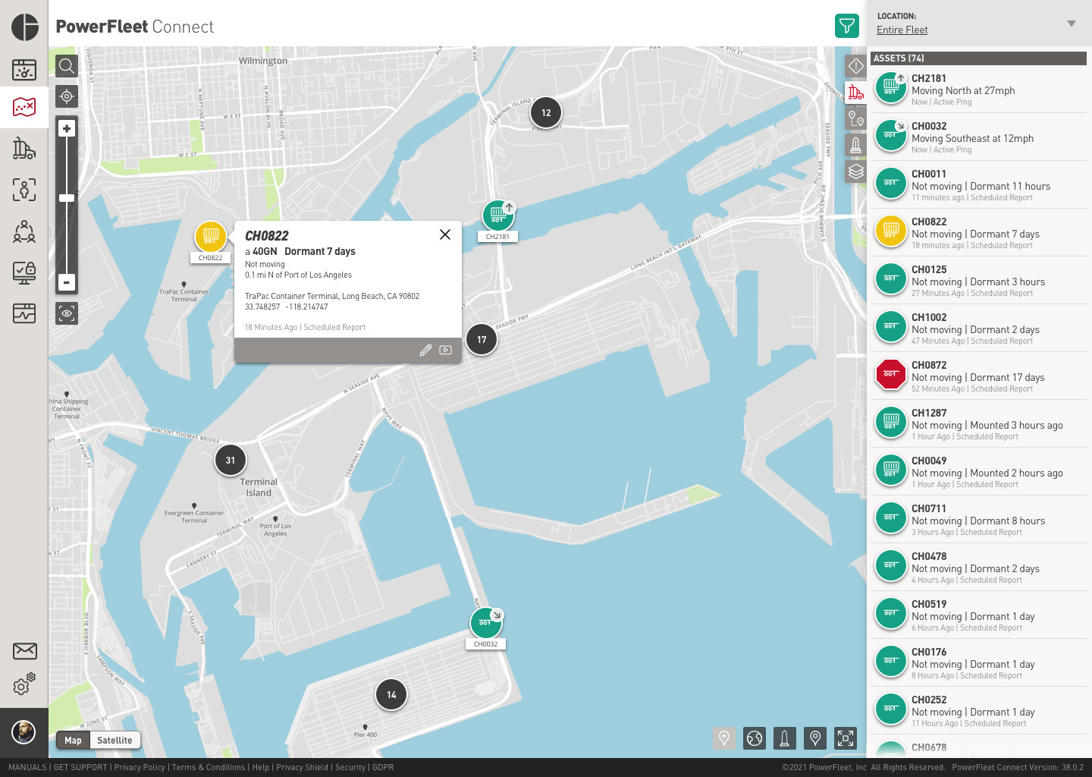Open the settings gears icon
The image size is (1092, 777).
[24, 684]
